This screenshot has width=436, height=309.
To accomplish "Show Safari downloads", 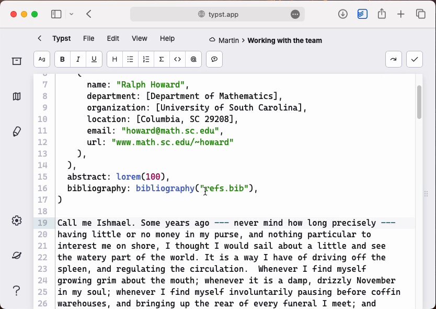I will click(342, 14).
